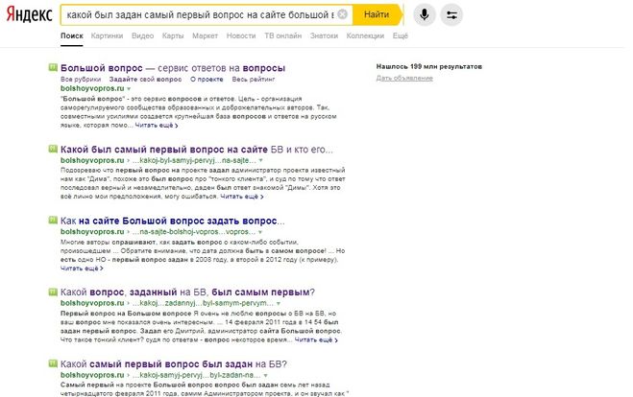This screenshot has height=397, width=633.
Task: Select the active Поиск tab
Action: (72, 35)
